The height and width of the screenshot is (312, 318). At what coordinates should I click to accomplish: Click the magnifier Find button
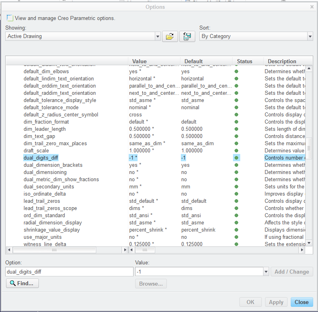click(x=22, y=283)
